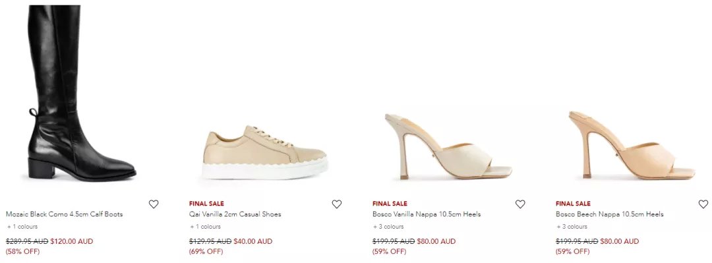The image size is (712, 263).
Task: Select the $120.00 AUD sale price
Action: 71,241
